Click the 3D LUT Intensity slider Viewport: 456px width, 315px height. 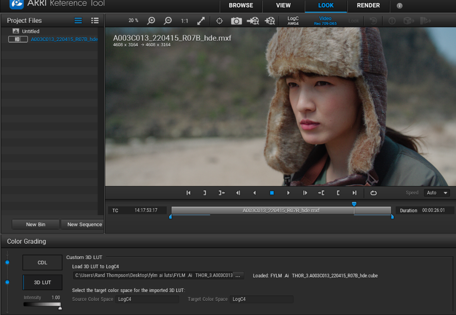[x=42, y=304]
